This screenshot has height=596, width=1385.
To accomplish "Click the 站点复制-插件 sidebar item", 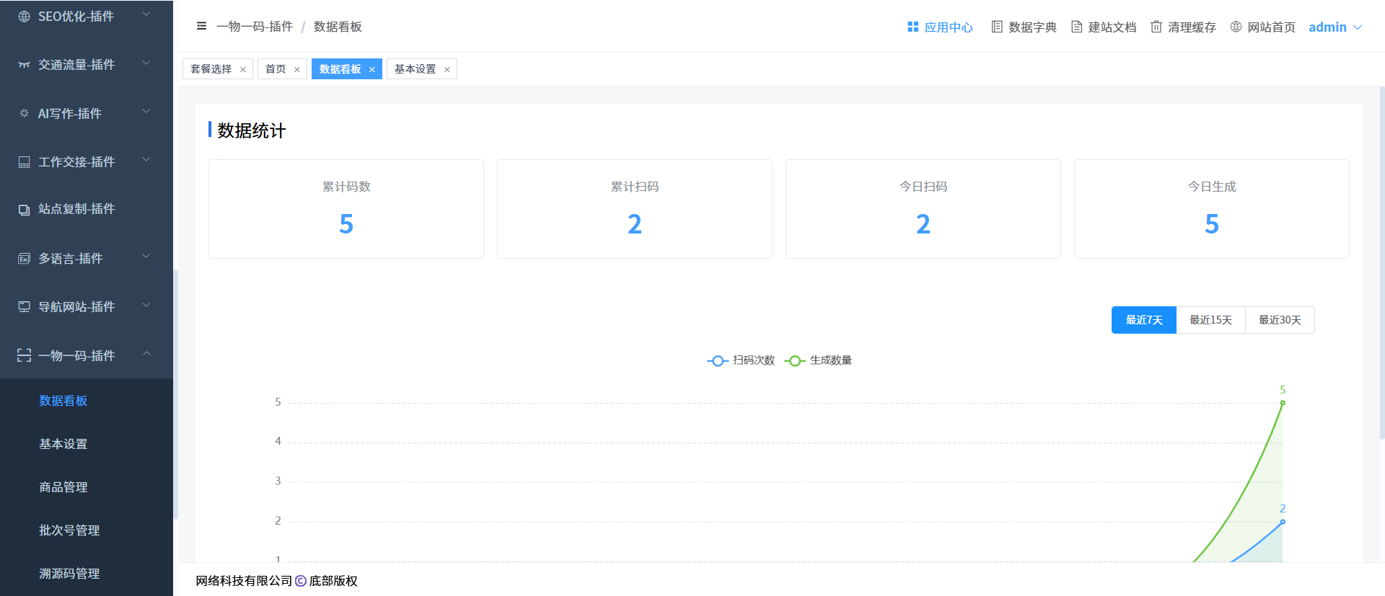I will [76, 209].
